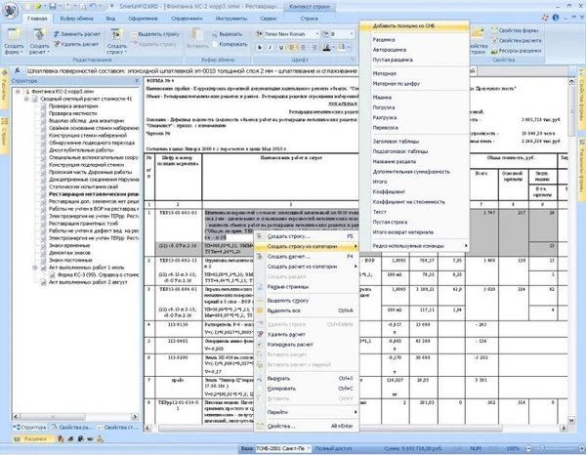Choose Добавить позицию из СНБ menu item

pyautogui.click(x=414, y=25)
